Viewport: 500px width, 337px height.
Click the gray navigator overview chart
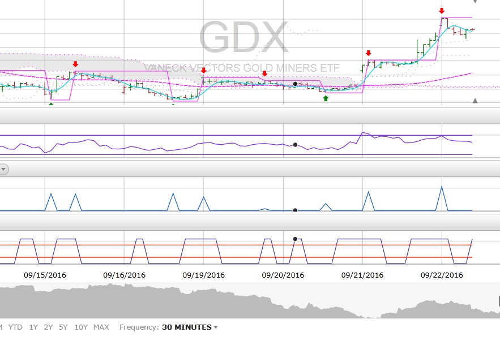coord(250,301)
